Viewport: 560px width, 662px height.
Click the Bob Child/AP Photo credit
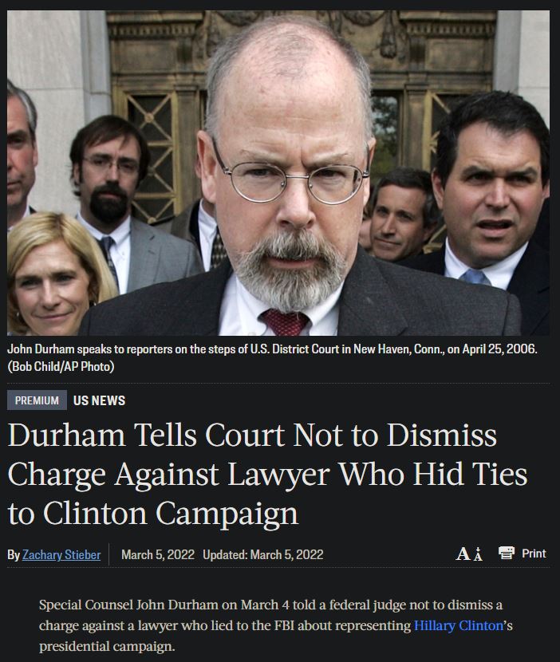pyautogui.click(x=61, y=366)
